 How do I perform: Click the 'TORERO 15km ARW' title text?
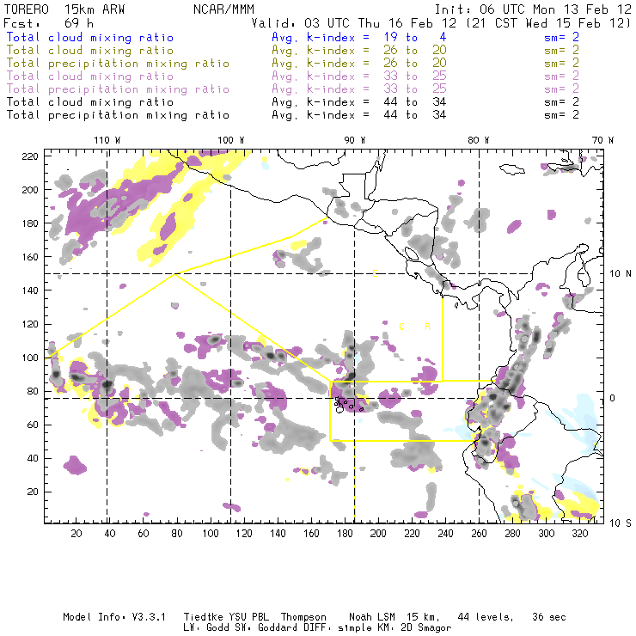(64, 9)
